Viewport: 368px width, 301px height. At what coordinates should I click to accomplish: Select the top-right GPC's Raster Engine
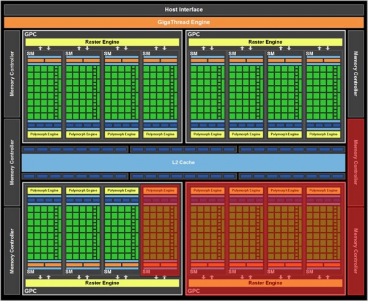click(265, 42)
